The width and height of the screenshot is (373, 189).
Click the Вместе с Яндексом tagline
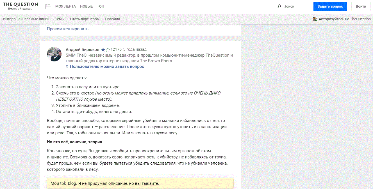[20, 9]
